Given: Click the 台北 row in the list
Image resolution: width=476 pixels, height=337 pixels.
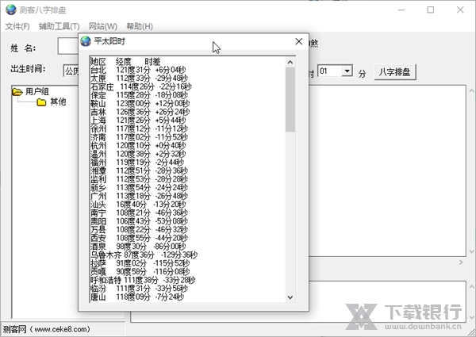Looking at the screenshot, I should [138, 70].
